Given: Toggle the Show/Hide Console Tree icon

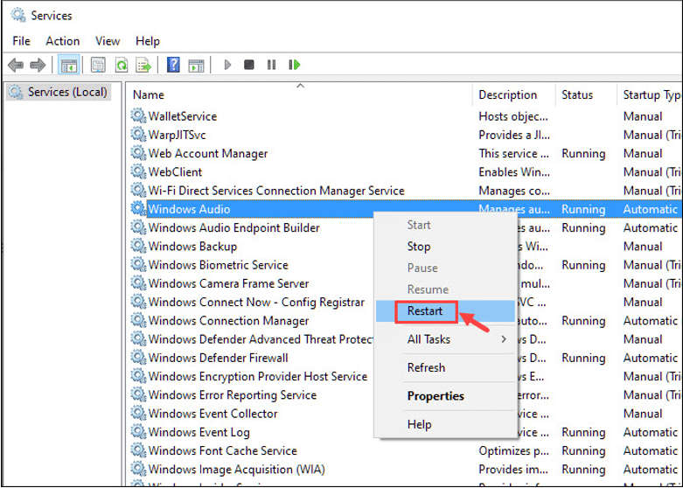Looking at the screenshot, I should (x=69, y=66).
